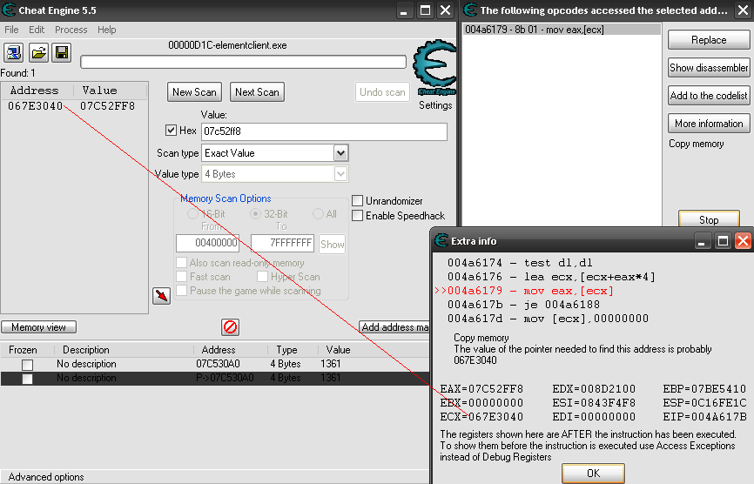
Task: Open the Edit menu
Action: [x=37, y=30]
